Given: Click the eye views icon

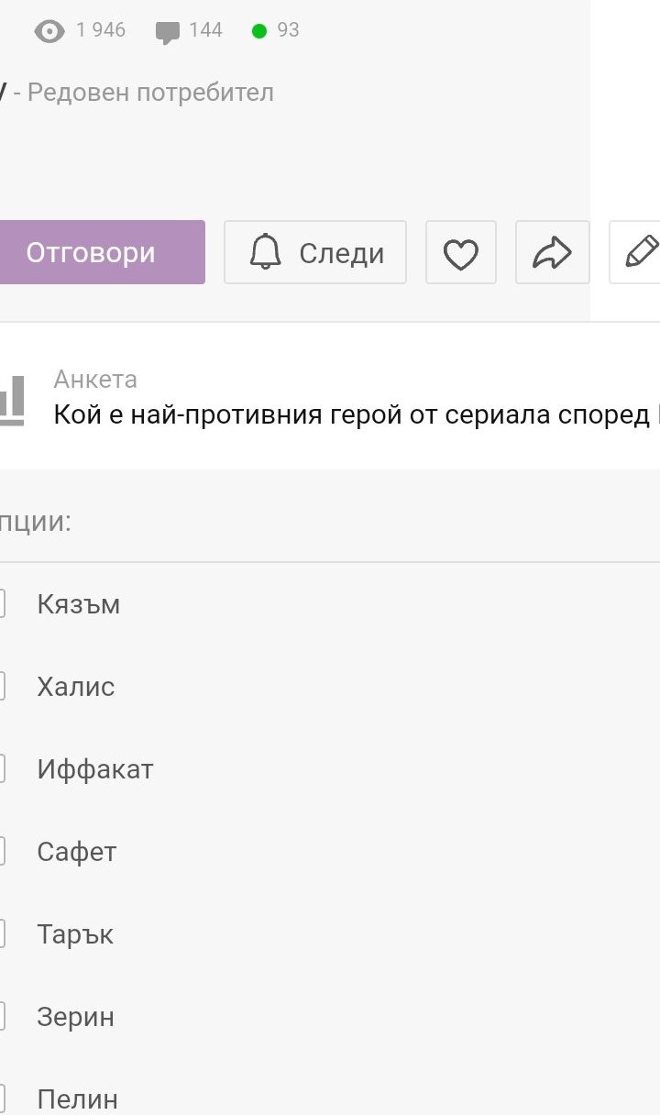Looking at the screenshot, I should [x=49, y=32].
